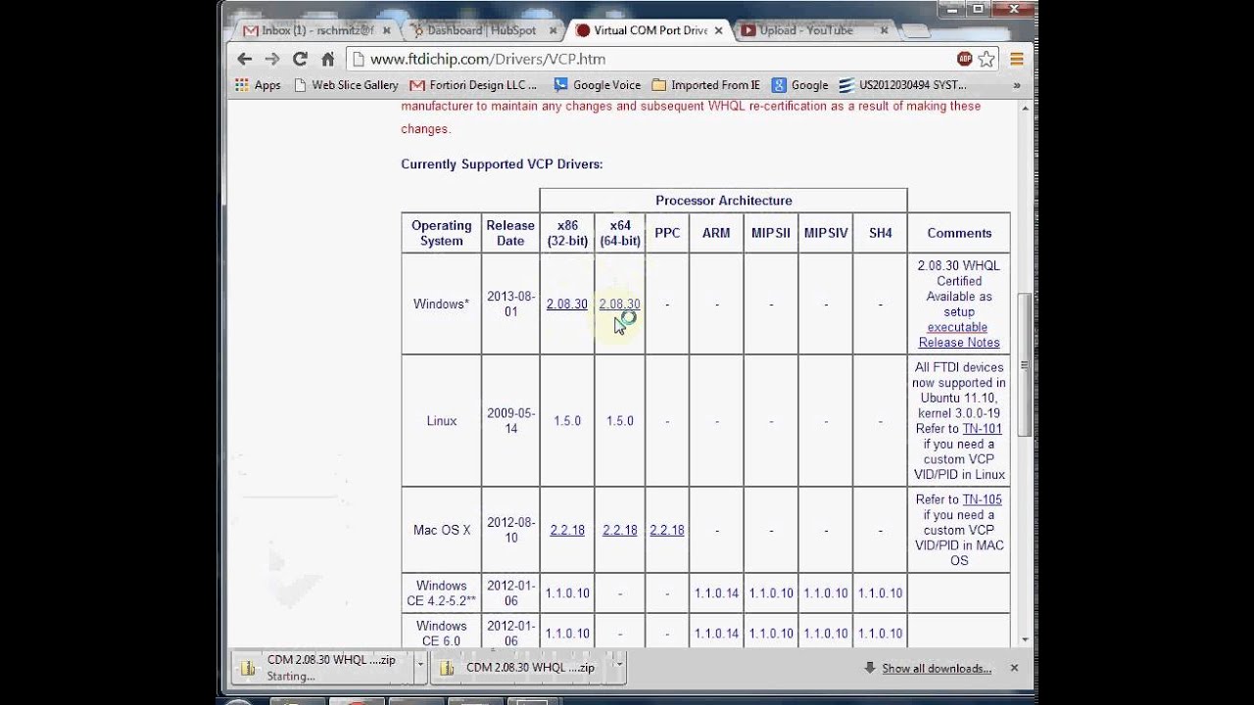Open the first CDM 2.08.30 WHQL zip download
Screen dimensions: 1254x705
[x=322, y=668]
